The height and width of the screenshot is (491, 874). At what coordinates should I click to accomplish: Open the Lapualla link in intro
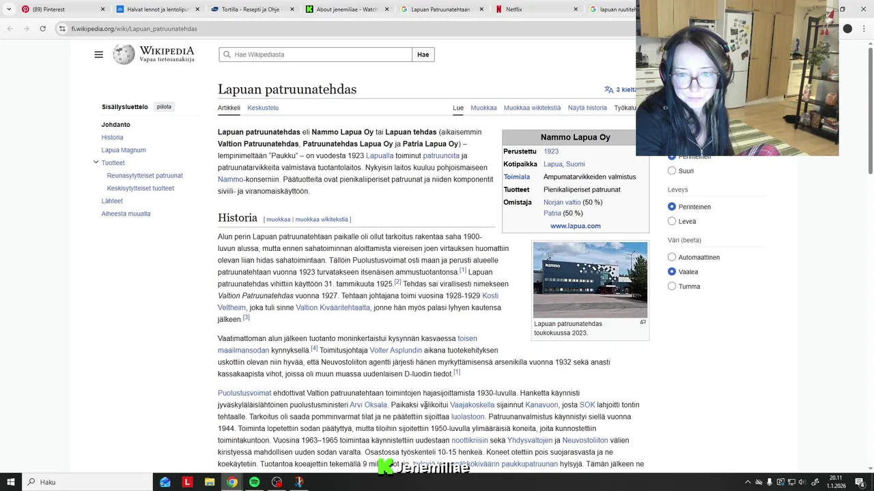[380, 156]
